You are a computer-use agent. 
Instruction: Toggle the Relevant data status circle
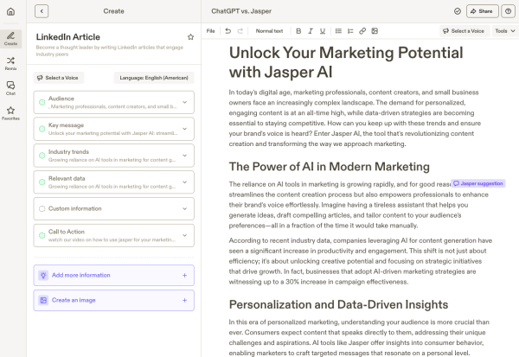tap(42, 182)
